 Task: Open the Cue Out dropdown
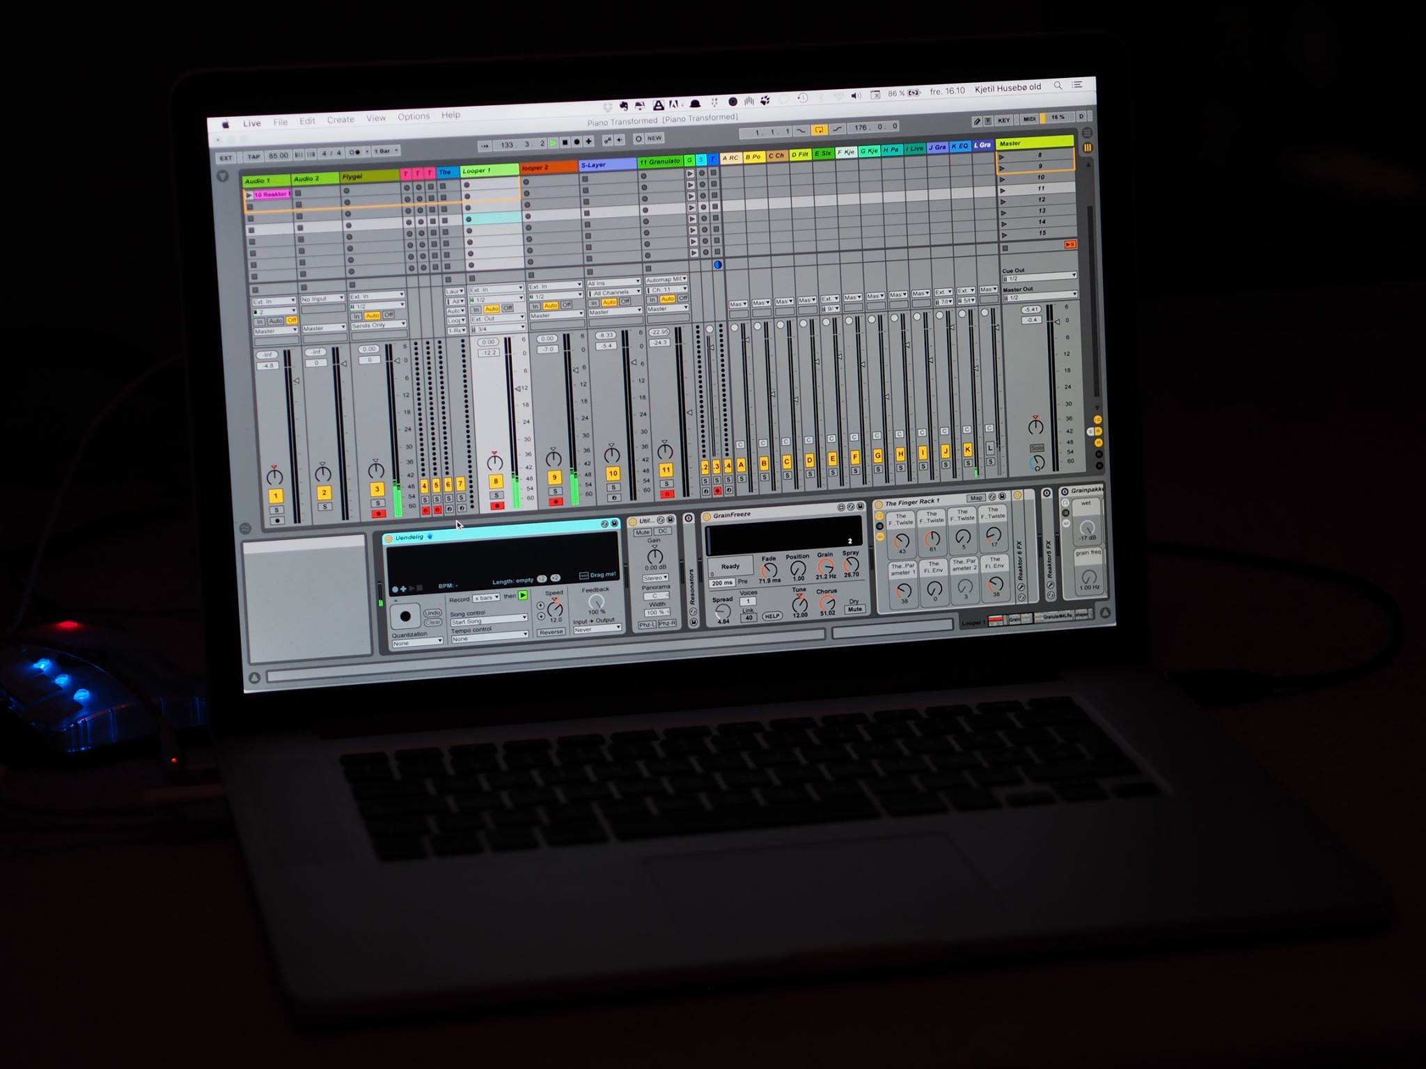tap(1038, 278)
